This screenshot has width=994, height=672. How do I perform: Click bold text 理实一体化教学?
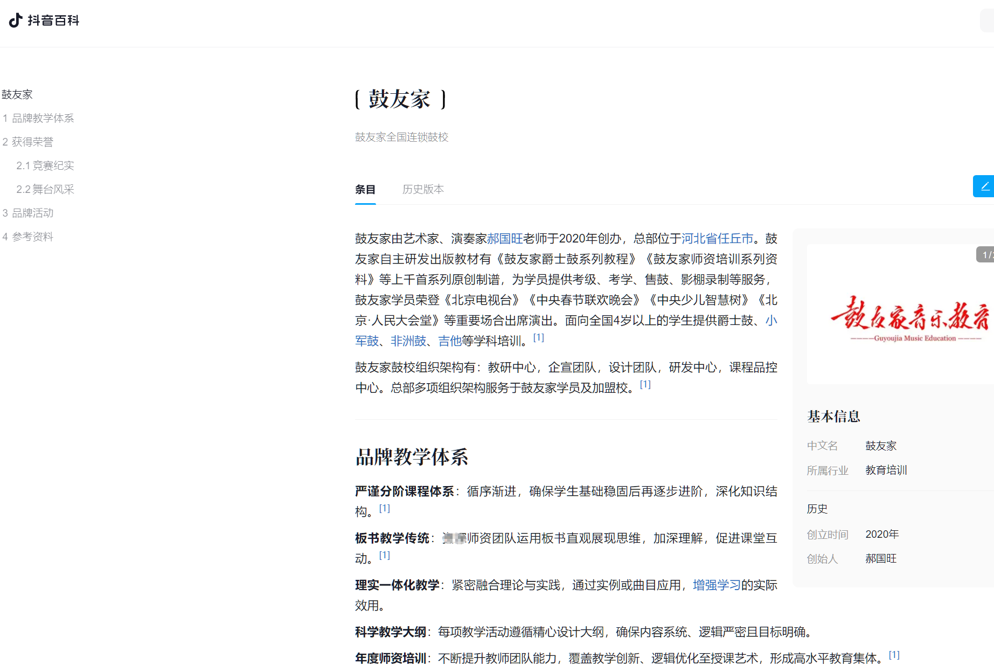pyautogui.click(x=397, y=585)
